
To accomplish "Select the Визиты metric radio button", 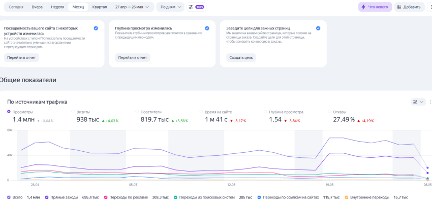I will (73, 112).
